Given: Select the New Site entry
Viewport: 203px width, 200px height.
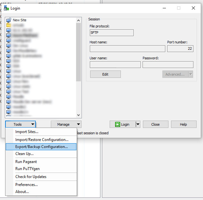Looking at the screenshot, I should [20, 20].
